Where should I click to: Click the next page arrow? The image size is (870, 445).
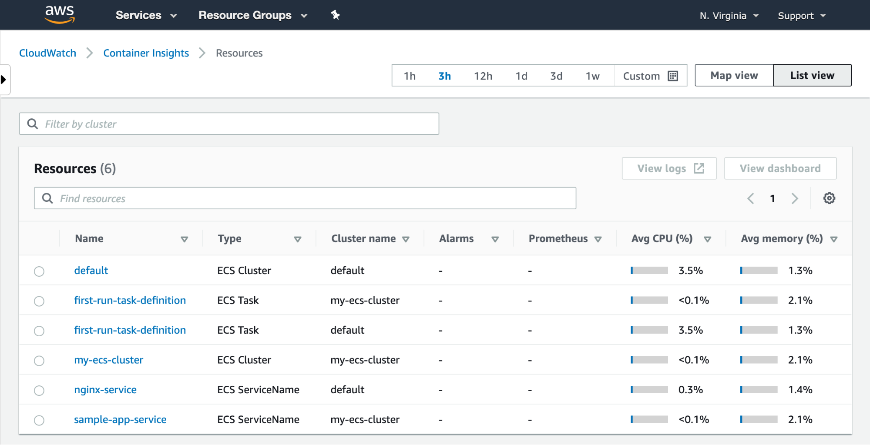point(795,198)
